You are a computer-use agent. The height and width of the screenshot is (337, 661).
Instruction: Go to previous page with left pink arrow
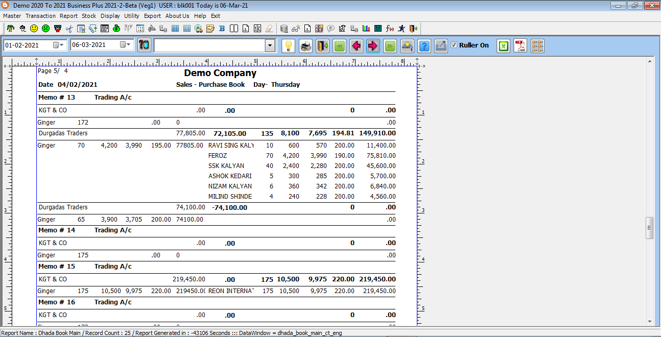(x=356, y=46)
